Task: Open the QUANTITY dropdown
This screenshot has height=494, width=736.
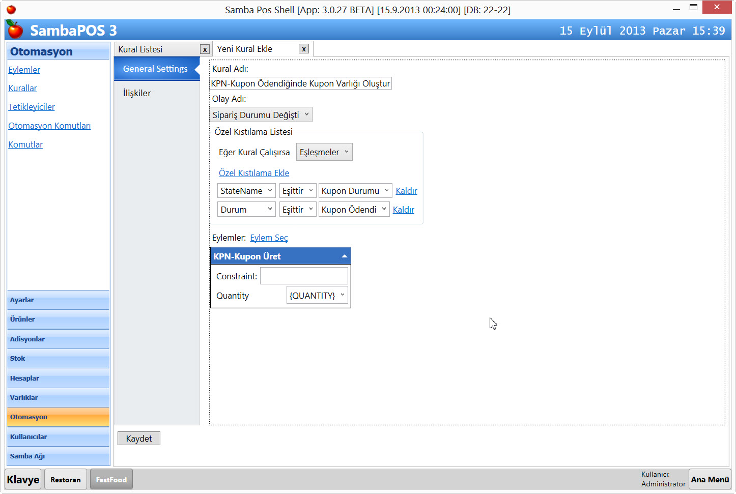Action: (317, 296)
